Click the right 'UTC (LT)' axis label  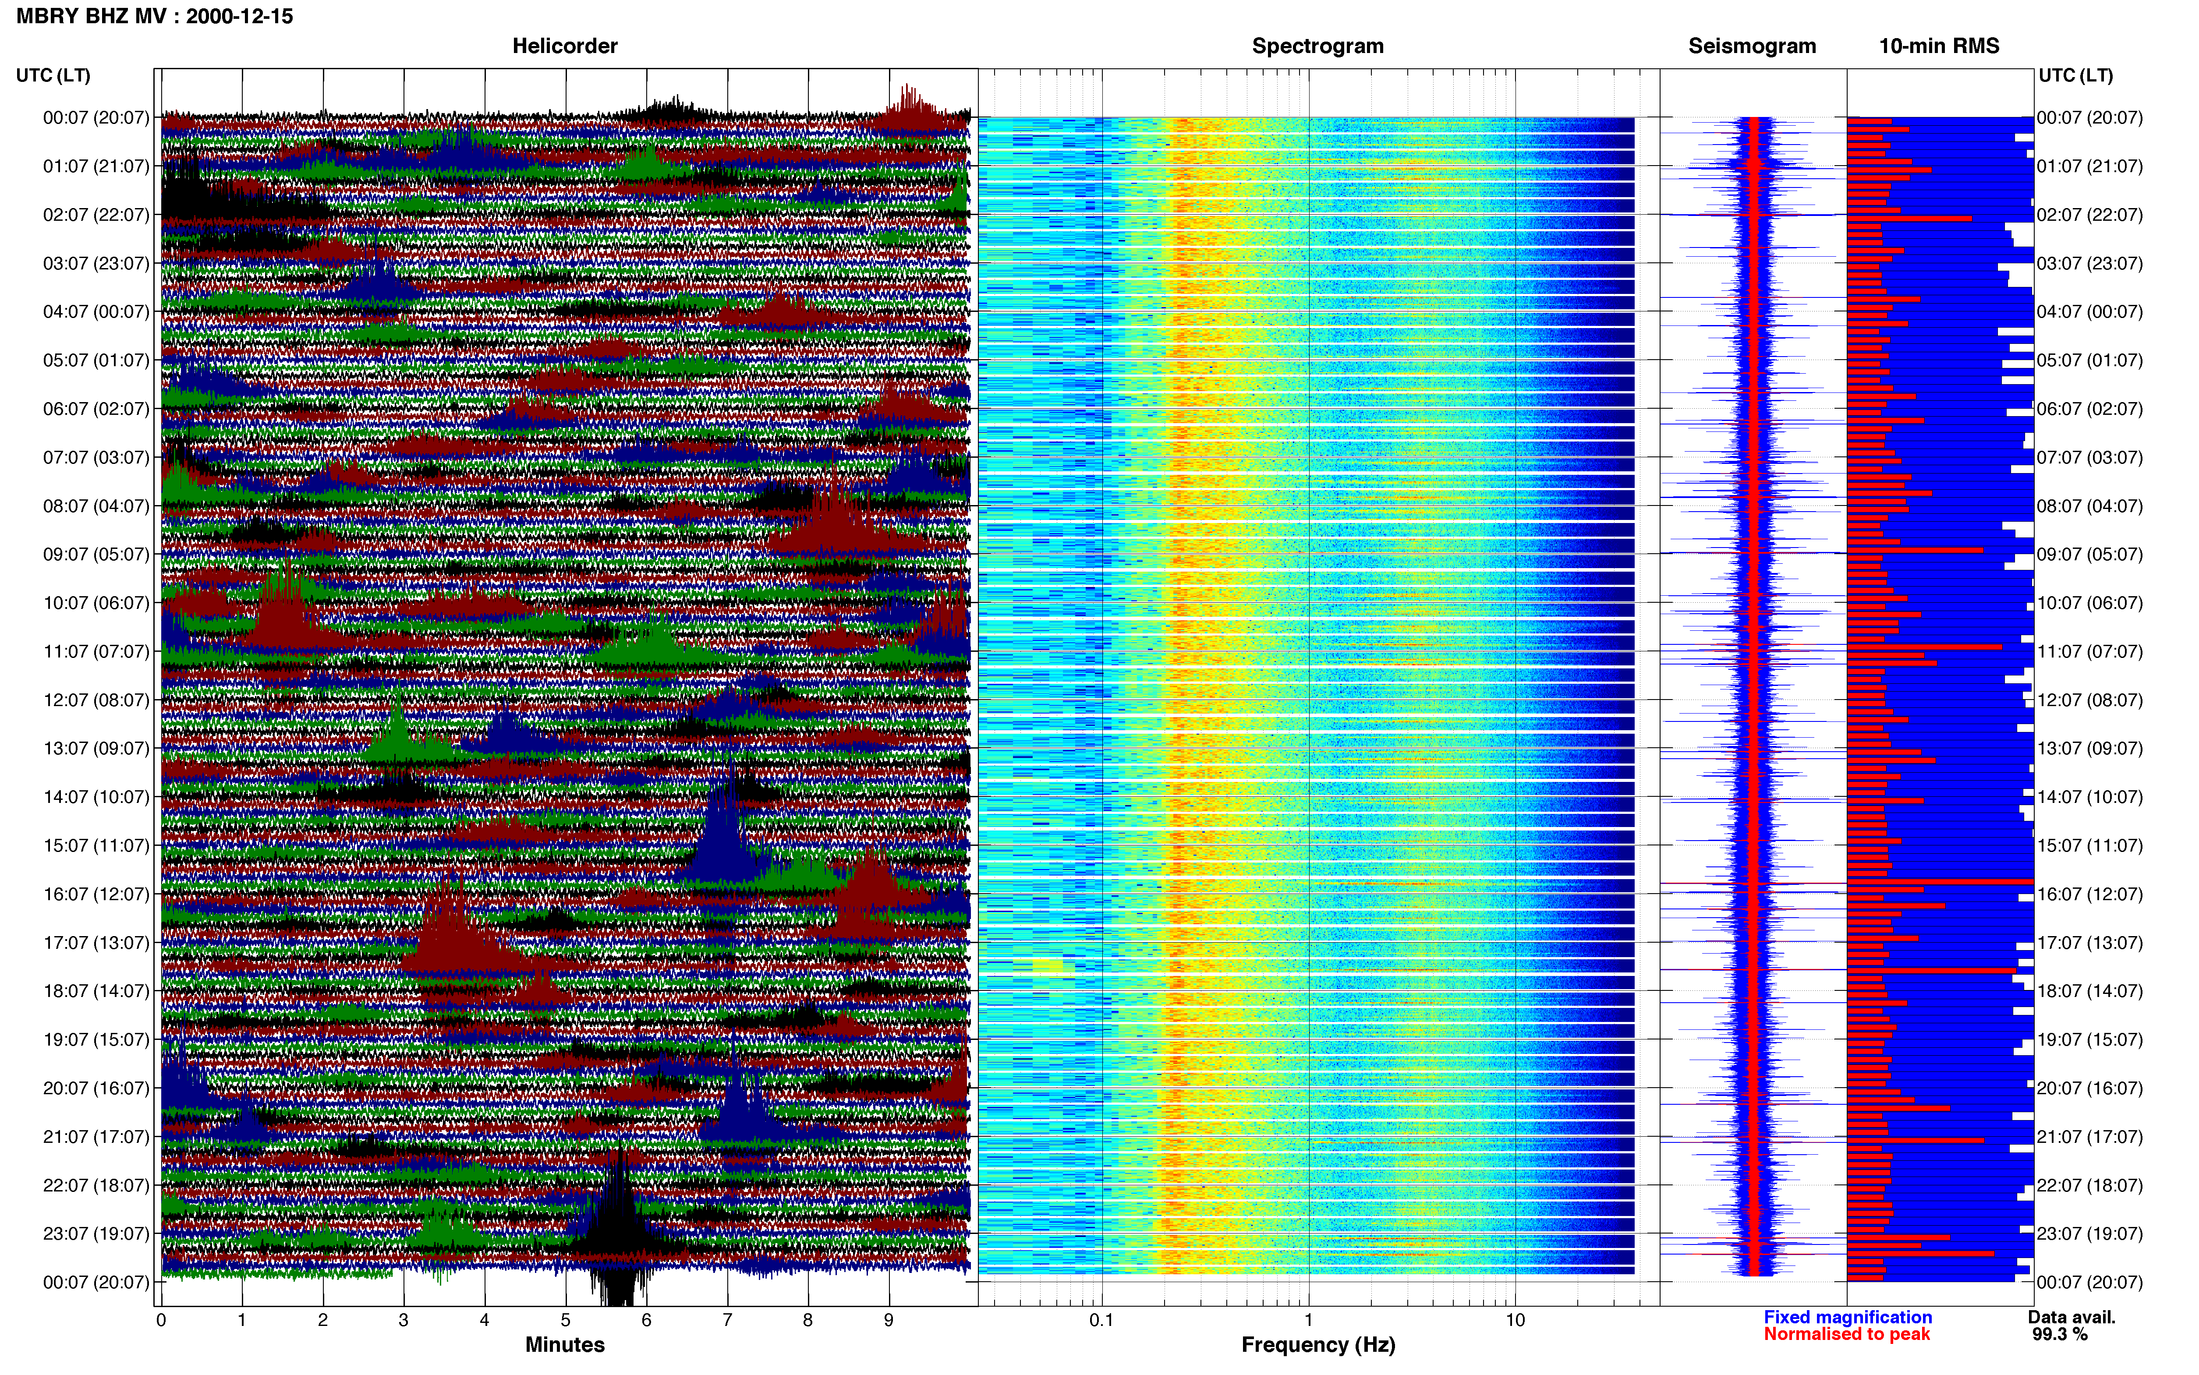click(2075, 74)
